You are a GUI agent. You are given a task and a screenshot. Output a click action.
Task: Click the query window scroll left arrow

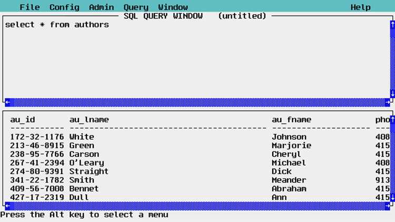click(x=7, y=102)
